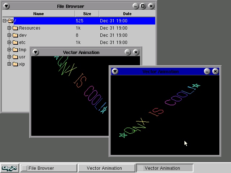Expand the usr folder tree node
Image resolution: width=231 pixels, height=173 pixels.
point(9,57)
